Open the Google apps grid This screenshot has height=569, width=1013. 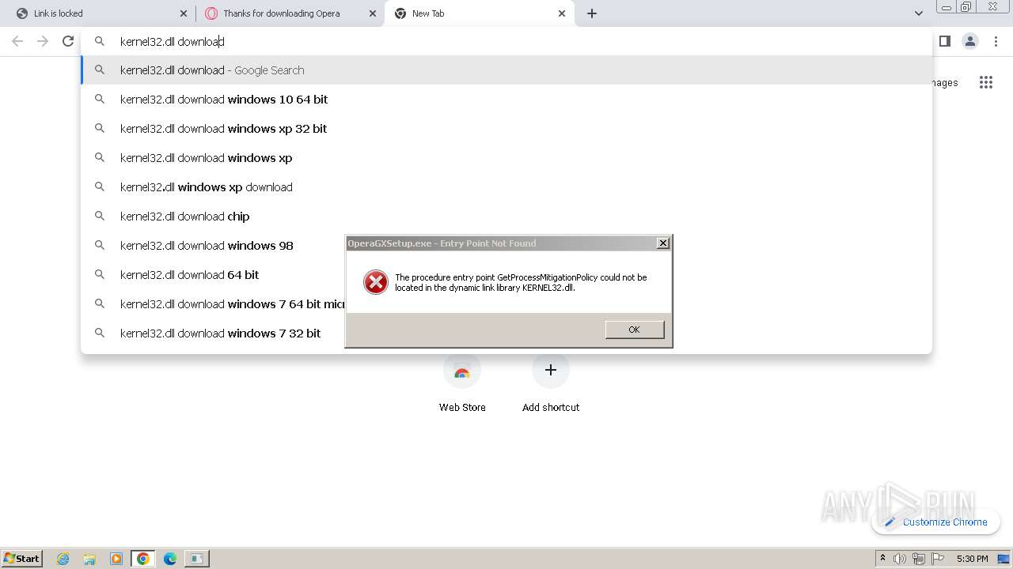985,82
